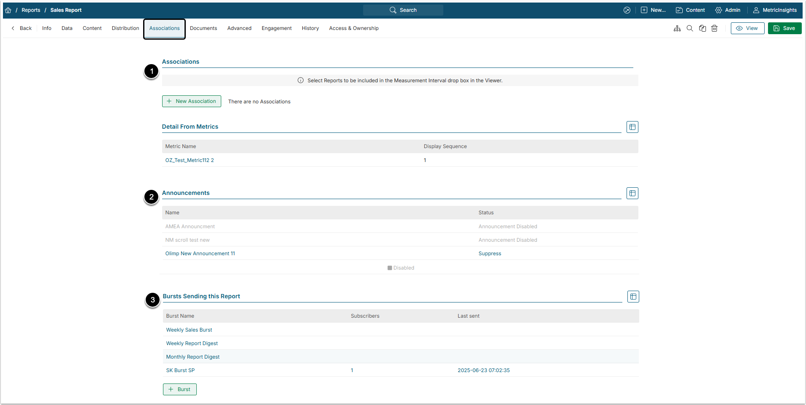Click the New Association button
The width and height of the screenshot is (806, 405).
191,101
